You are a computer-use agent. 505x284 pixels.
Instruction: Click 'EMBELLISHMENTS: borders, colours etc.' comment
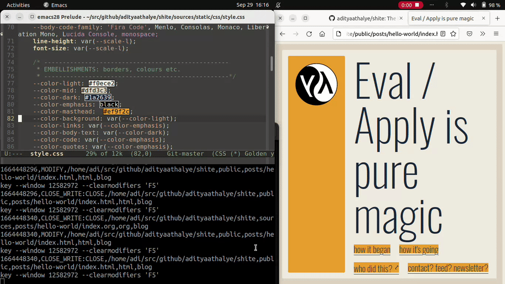coord(112,69)
